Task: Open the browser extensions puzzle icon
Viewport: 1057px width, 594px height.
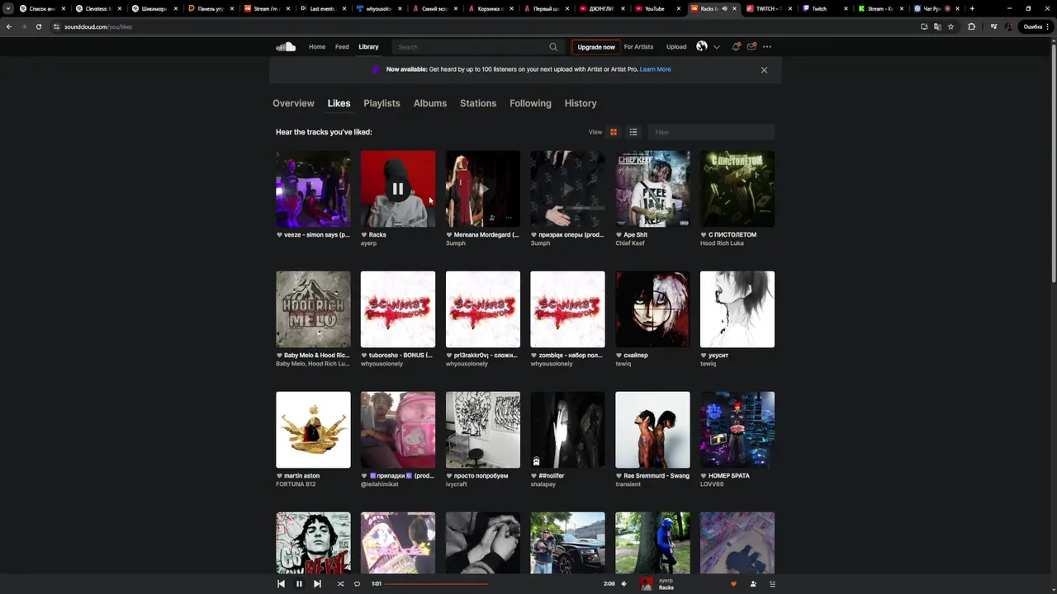Action: (971, 26)
